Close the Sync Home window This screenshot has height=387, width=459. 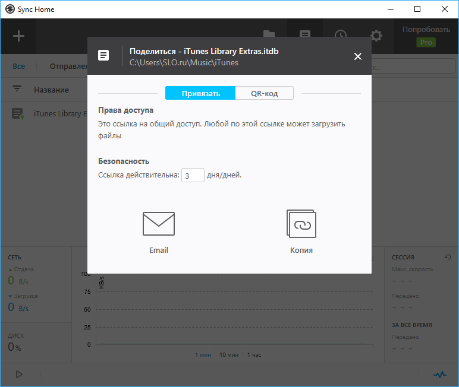pyautogui.click(x=444, y=9)
